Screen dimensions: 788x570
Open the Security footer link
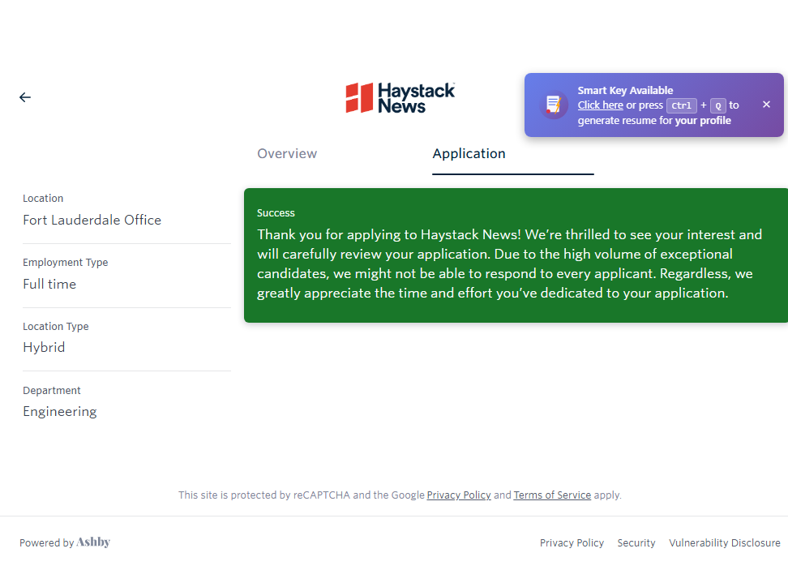point(636,543)
